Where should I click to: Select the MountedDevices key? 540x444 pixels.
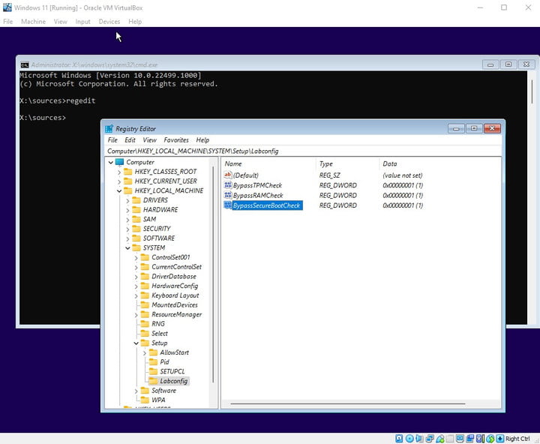(x=175, y=304)
